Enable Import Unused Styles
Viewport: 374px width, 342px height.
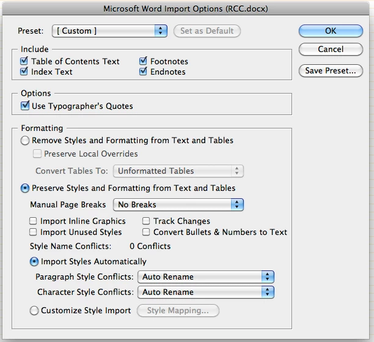coord(33,232)
